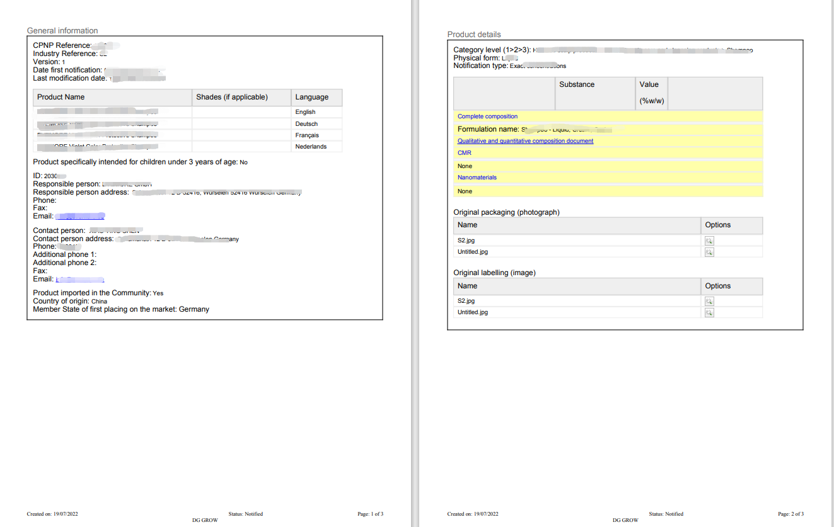
Task: Select the CMR row label
Action: click(x=464, y=153)
